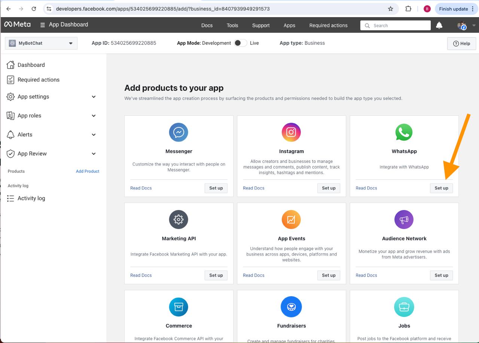This screenshot has width=479, height=343.
Task: Open Read Docs for Messenger
Action: 141,188
